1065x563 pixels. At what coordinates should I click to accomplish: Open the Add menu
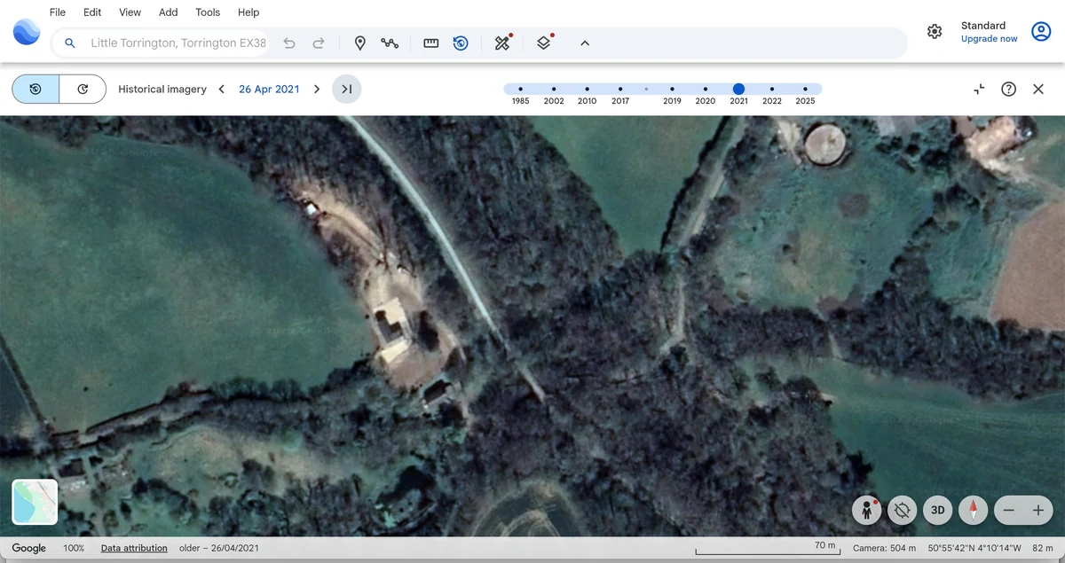169,12
